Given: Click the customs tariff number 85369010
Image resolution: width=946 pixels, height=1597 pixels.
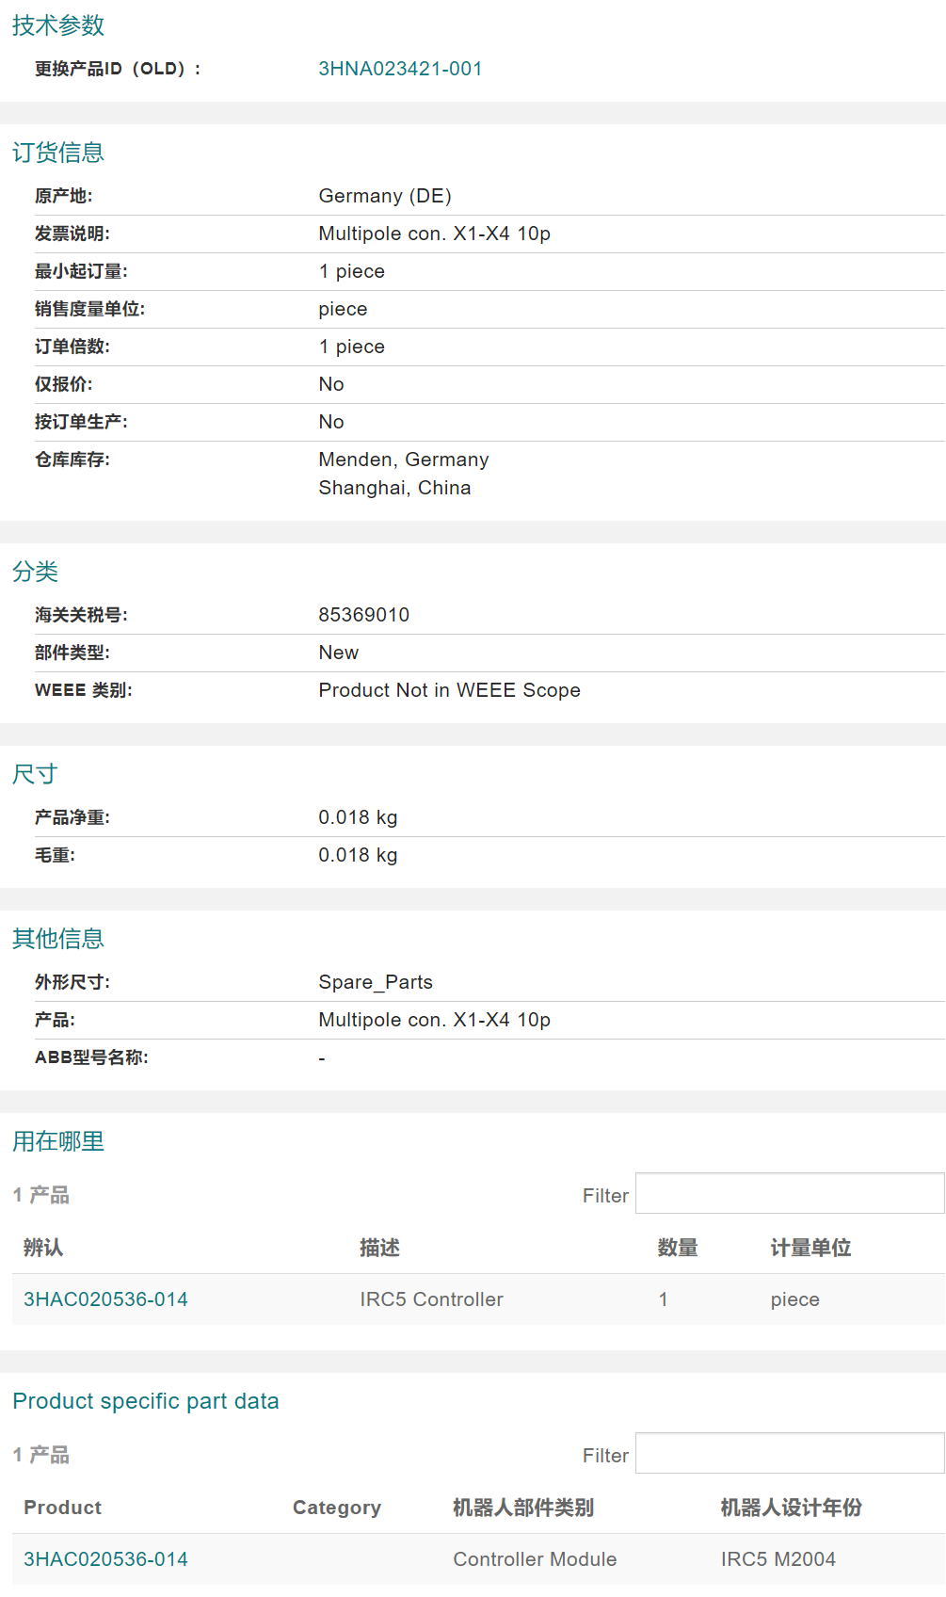Looking at the screenshot, I should point(364,615).
